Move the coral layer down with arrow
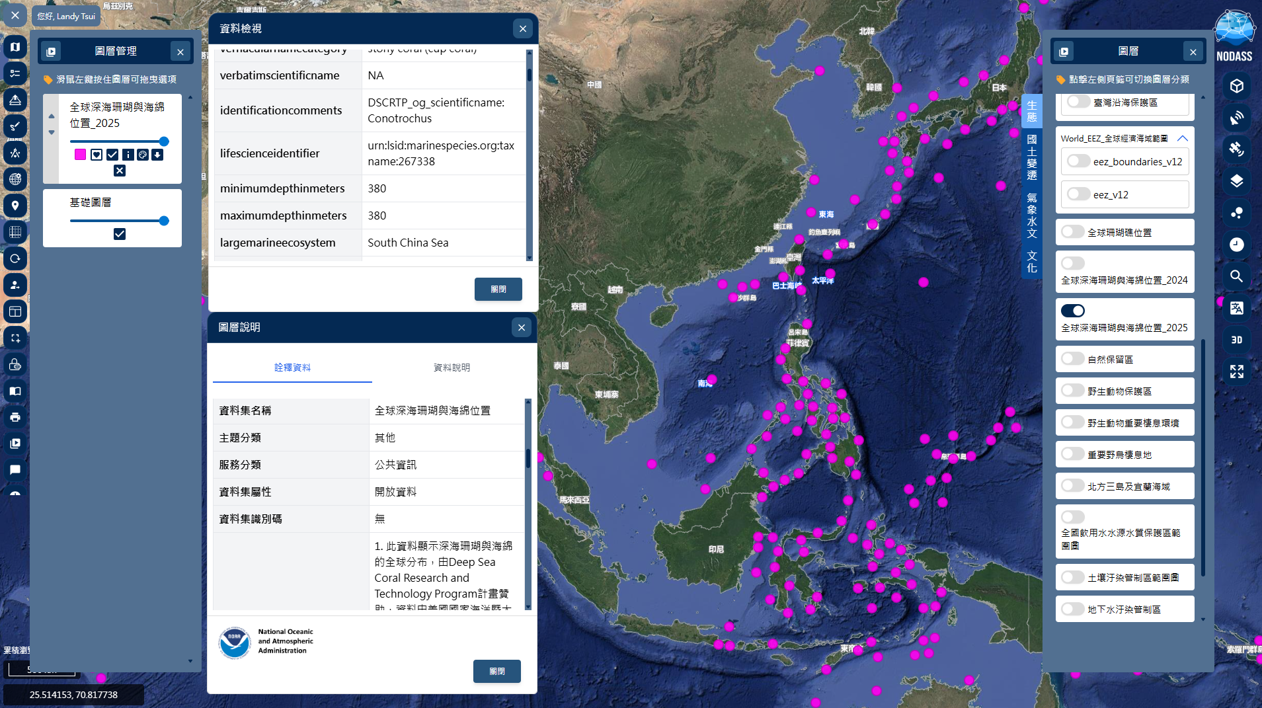1262x708 pixels. [52, 132]
